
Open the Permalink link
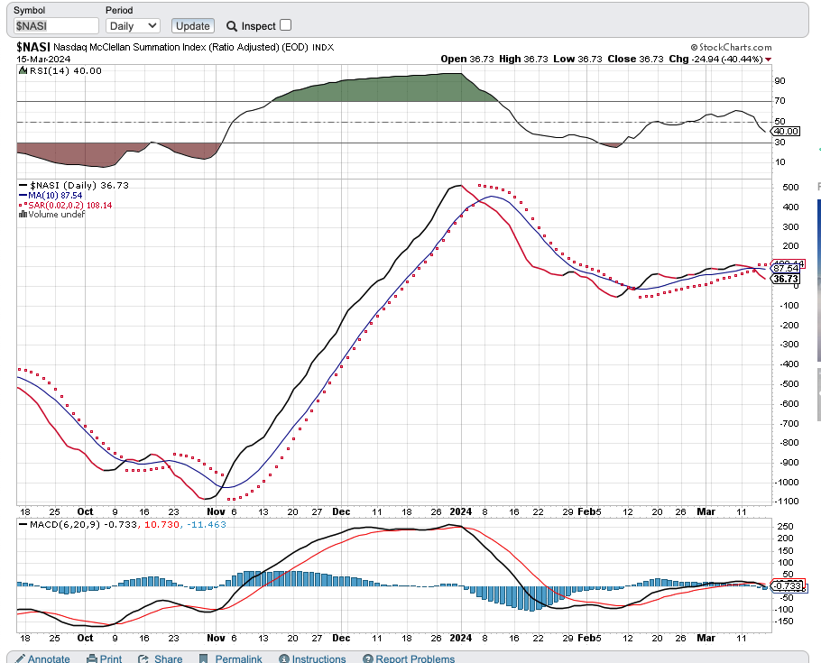click(238, 658)
